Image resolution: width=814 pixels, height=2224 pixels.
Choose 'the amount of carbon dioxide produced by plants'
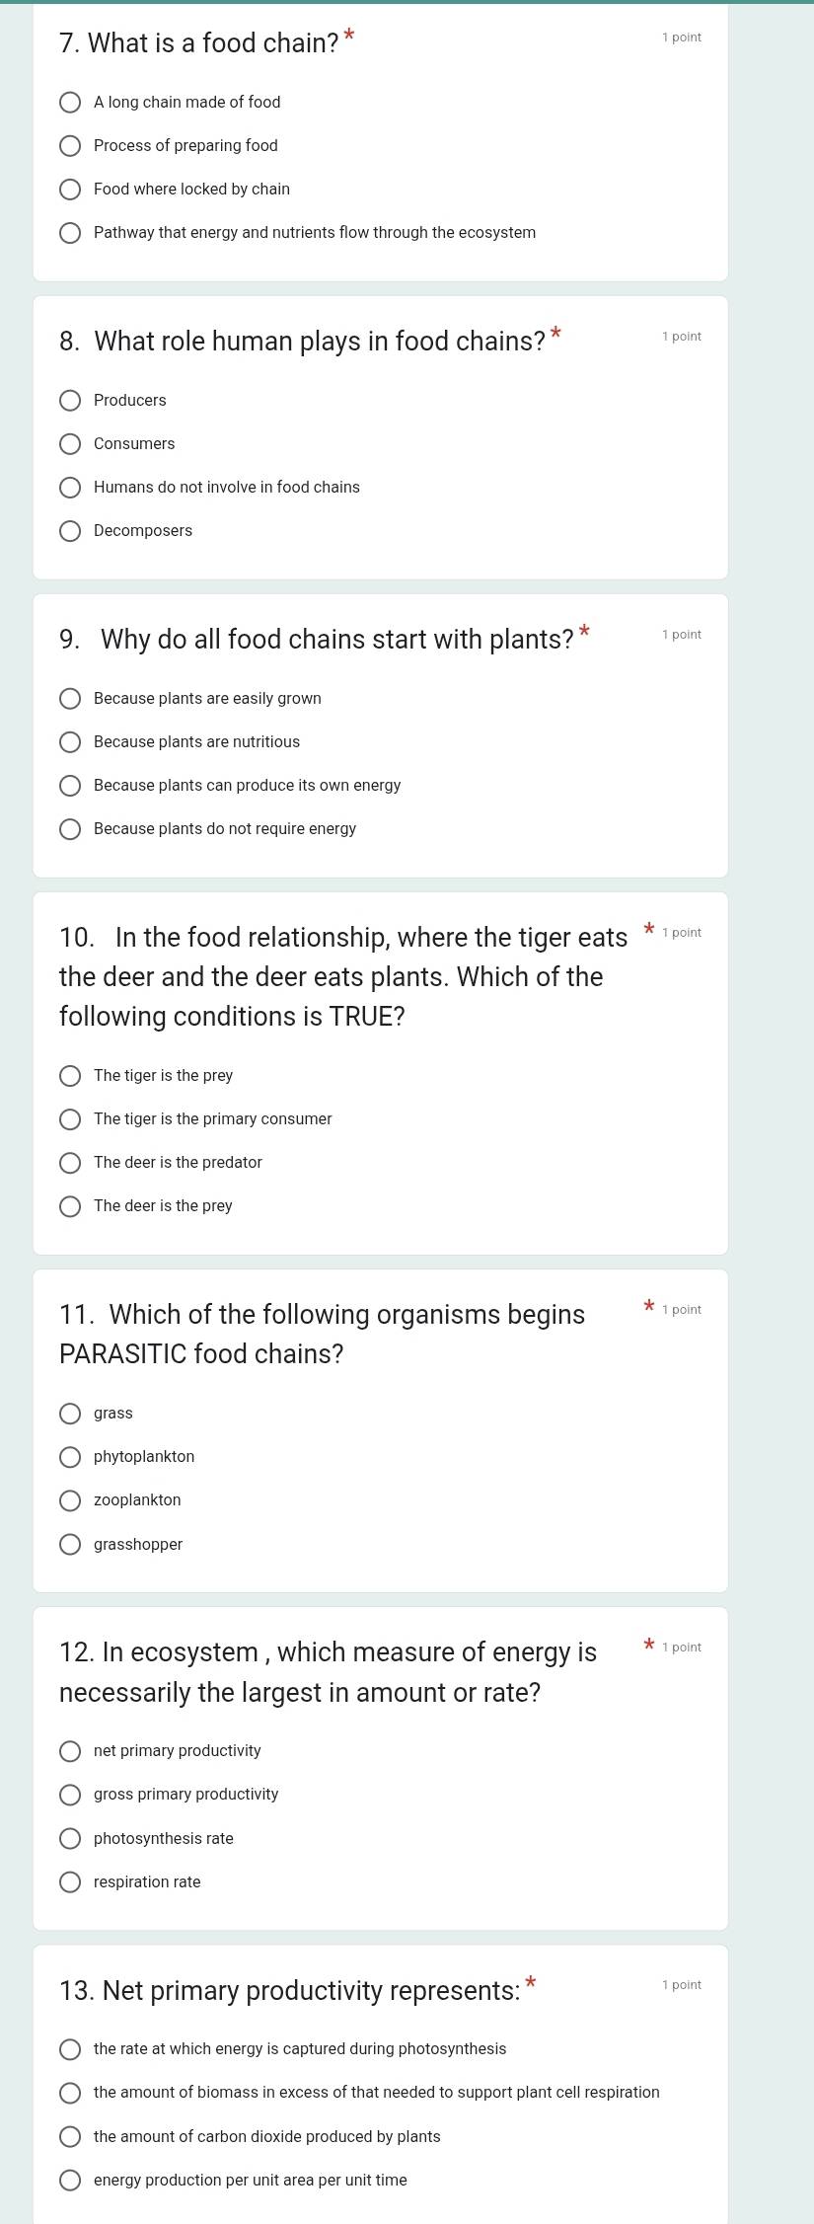(x=70, y=2135)
